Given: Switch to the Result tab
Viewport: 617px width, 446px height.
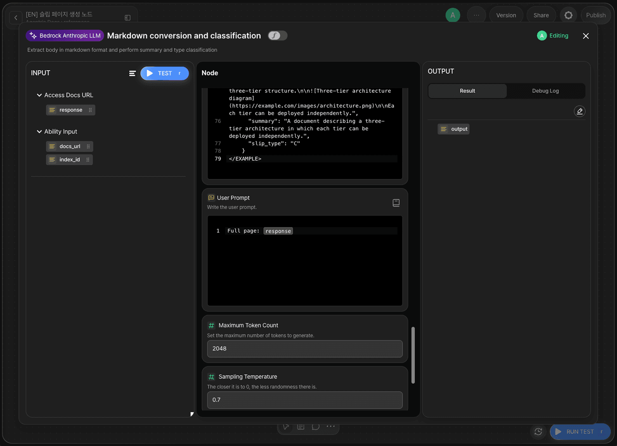Looking at the screenshot, I should pyautogui.click(x=467, y=91).
